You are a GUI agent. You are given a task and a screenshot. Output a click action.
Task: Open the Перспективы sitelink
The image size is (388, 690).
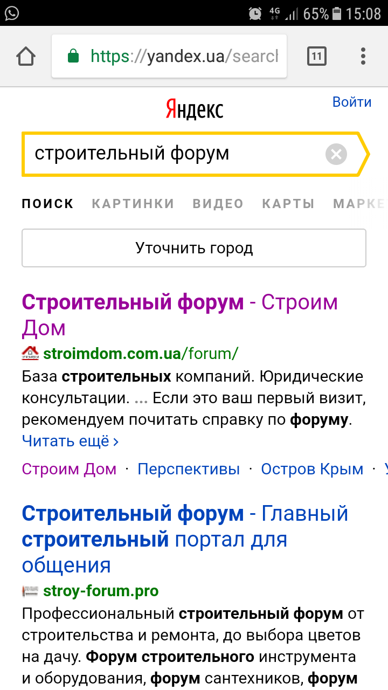tap(189, 469)
